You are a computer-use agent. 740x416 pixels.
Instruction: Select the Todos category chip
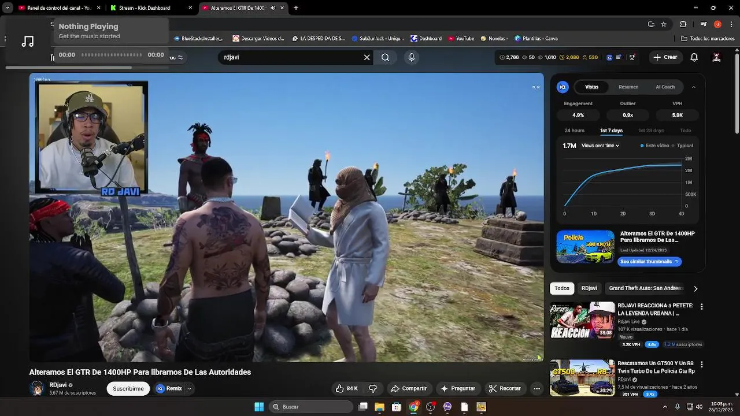click(x=562, y=288)
